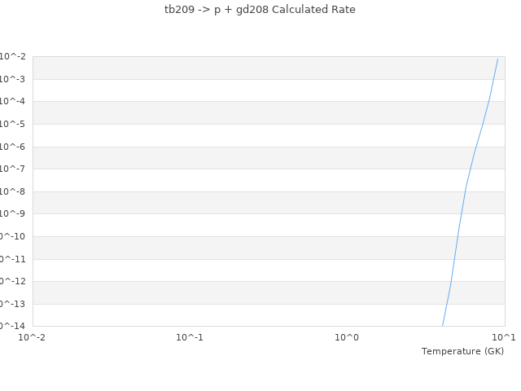Screen dimensions: 521x391
Task: Click the y-axis tick label 10^-14 at bottom
Action: pos(11,325)
